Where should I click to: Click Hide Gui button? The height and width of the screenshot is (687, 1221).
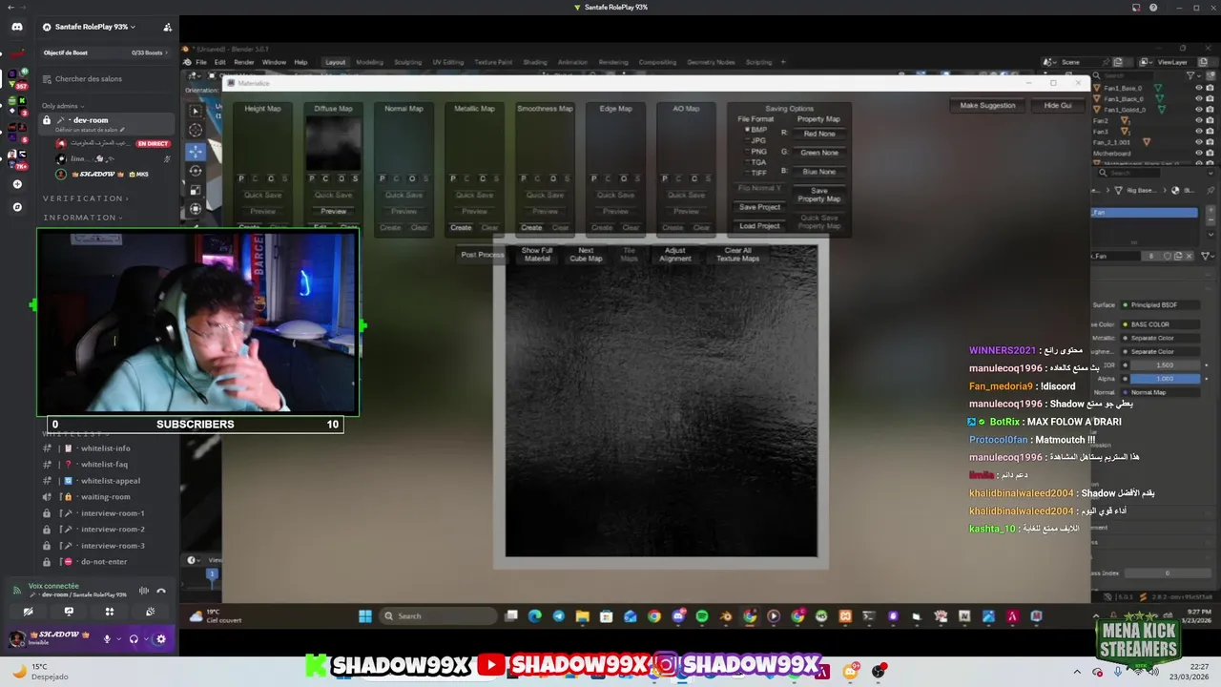pos(1058,106)
